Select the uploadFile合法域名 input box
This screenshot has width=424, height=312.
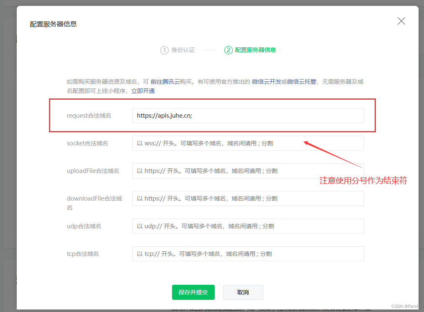(248, 170)
